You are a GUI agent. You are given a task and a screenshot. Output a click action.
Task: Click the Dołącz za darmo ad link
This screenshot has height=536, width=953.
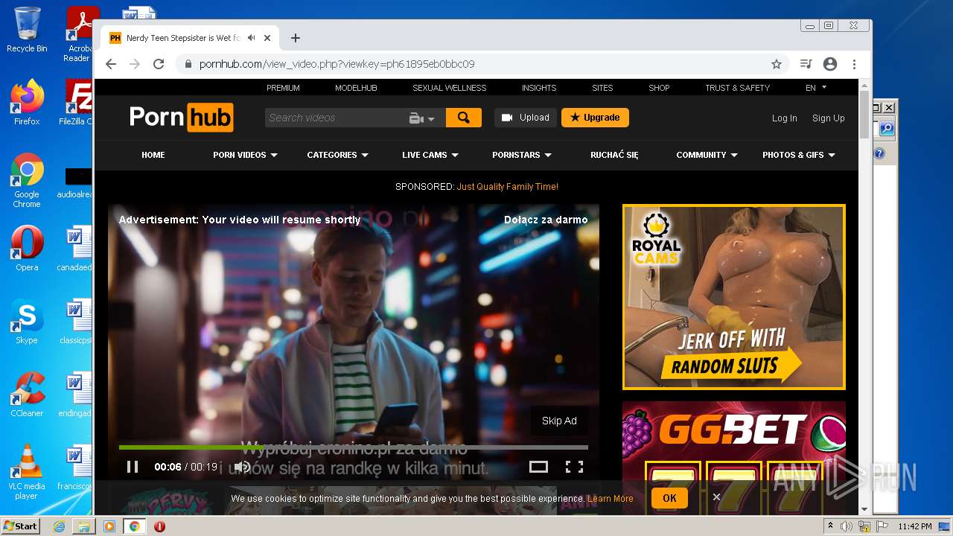pyautogui.click(x=546, y=220)
